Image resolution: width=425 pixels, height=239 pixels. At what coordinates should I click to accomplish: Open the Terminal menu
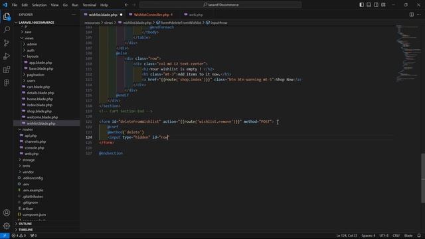click(x=89, y=5)
